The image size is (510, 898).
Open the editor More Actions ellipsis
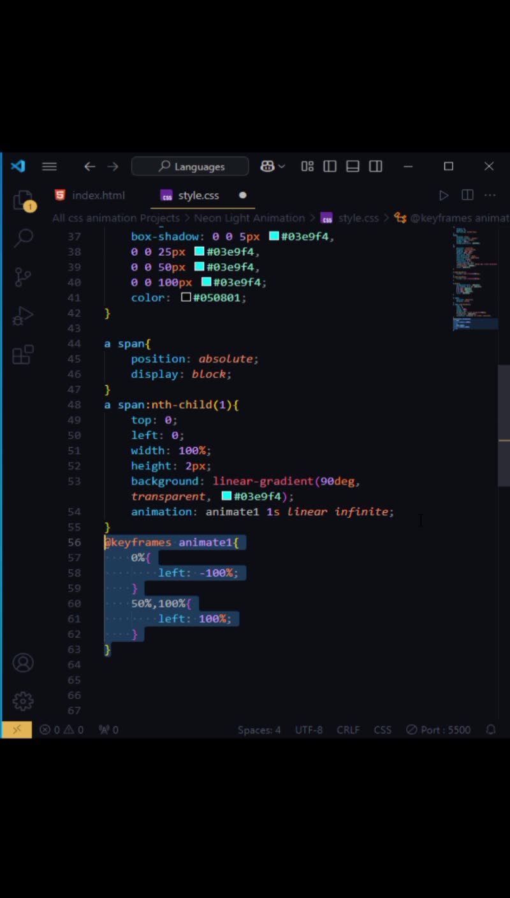pos(490,195)
